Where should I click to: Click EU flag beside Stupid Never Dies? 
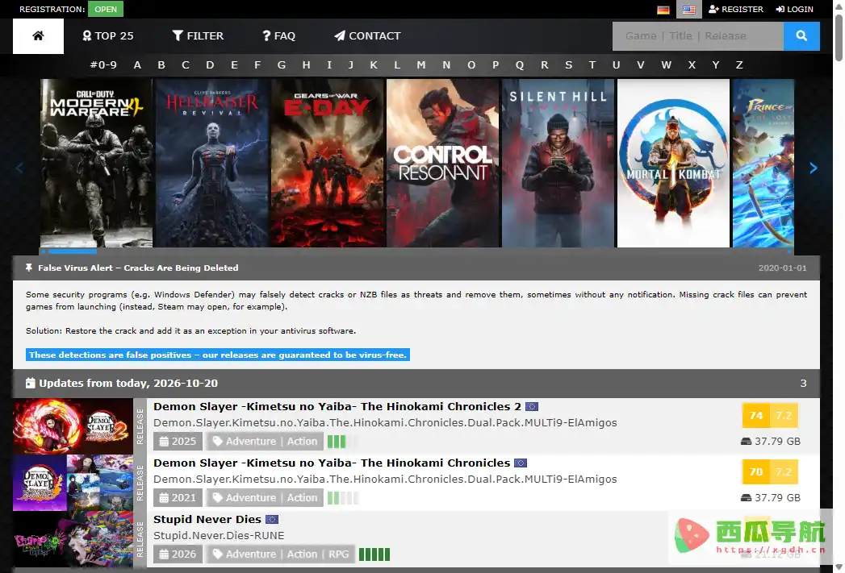[272, 520]
